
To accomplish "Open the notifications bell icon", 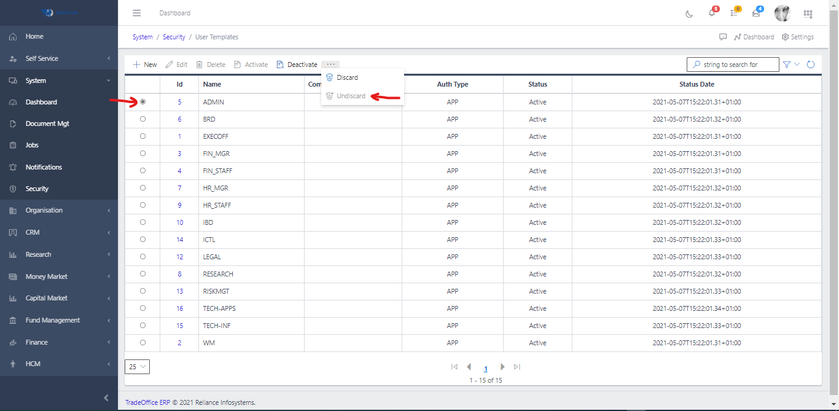I will click(711, 13).
